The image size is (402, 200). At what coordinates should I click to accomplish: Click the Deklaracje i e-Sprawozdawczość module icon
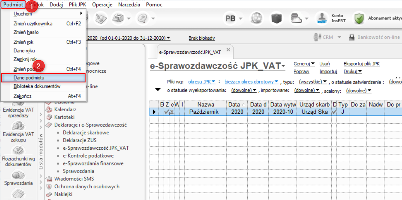49,125
